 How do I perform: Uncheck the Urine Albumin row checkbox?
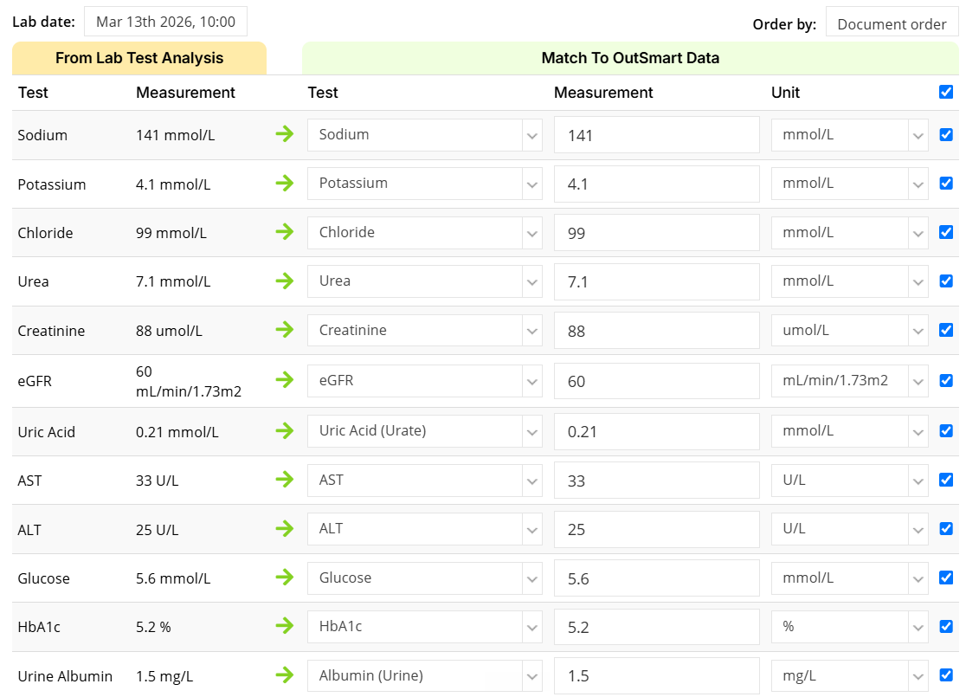[x=946, y=674]
